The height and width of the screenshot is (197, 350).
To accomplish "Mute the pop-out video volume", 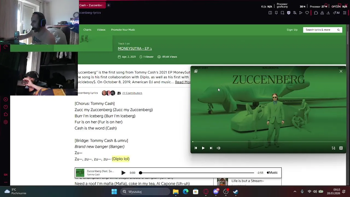I will 218,148.
